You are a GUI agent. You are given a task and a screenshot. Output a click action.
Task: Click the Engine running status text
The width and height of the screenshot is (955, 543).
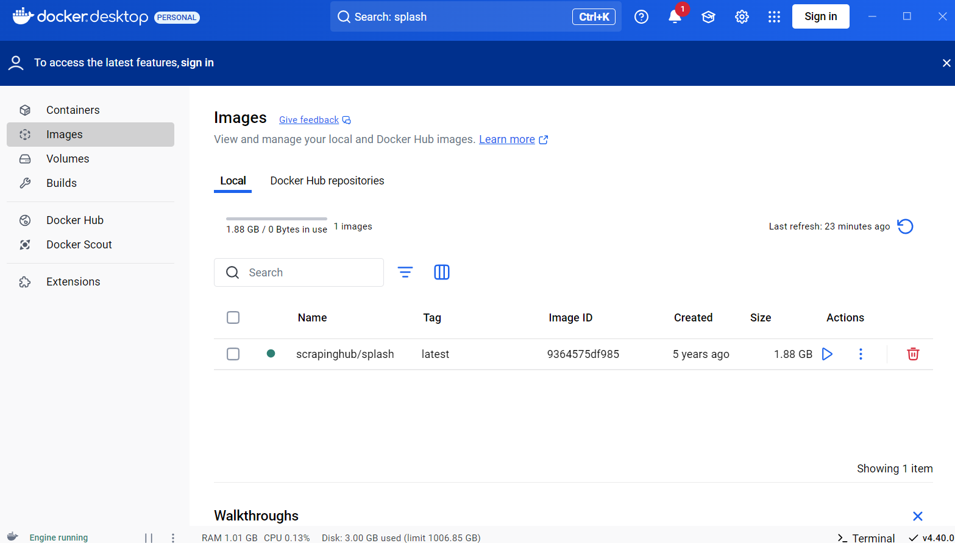59,538
